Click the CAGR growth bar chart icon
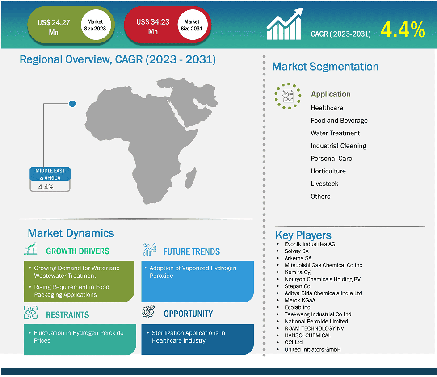 coord(285,25)
